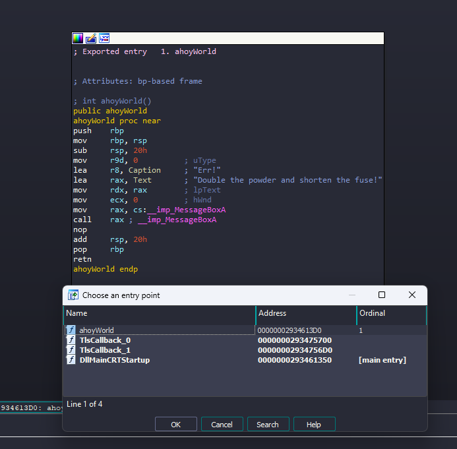
Task: Open Search in entry point dialog
Action: [x=268, y=425]
